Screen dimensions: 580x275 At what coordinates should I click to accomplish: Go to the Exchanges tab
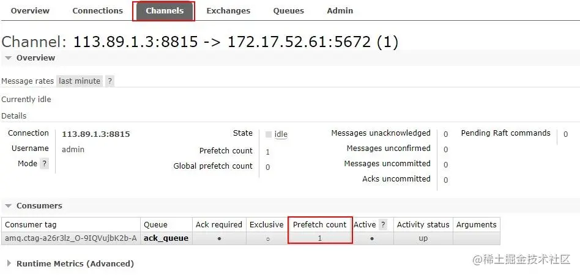(x=228, y=11)
